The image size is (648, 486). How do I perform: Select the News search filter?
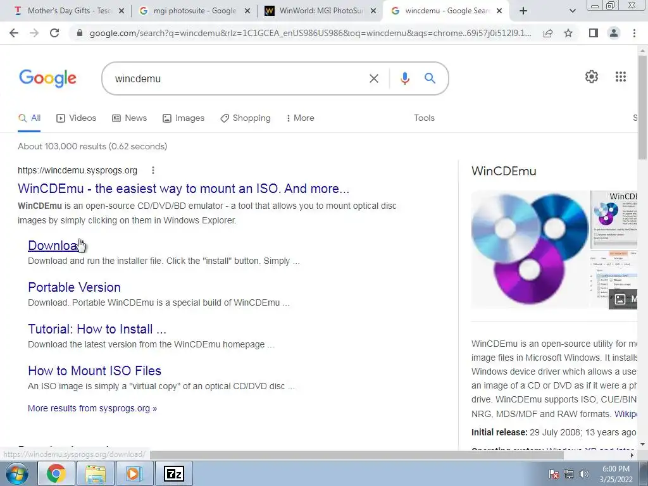click(129, 118)
